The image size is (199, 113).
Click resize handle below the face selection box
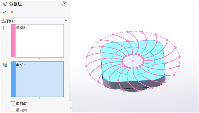pyautogui.click(x=39, y=98)
